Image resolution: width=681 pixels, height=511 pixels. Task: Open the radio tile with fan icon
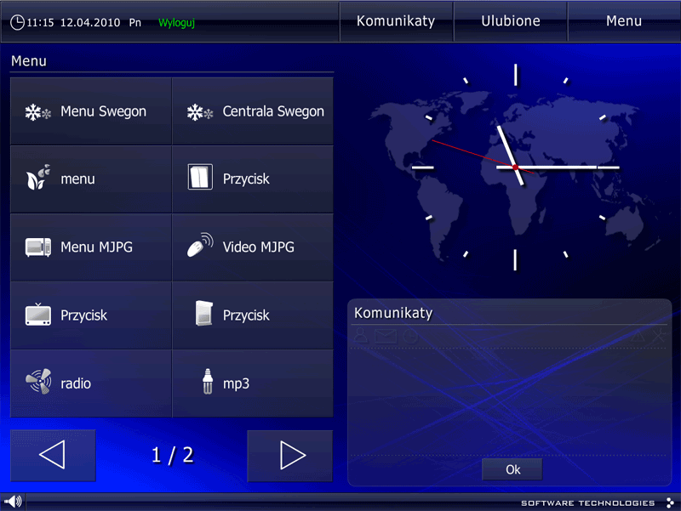pyautogui.click(x=91, y=383)
